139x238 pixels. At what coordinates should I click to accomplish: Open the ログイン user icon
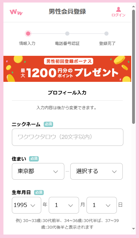coord(118,9)
